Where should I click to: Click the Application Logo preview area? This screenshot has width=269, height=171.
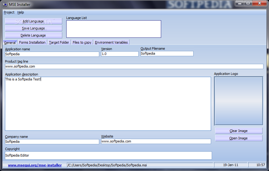click(238, 101)
